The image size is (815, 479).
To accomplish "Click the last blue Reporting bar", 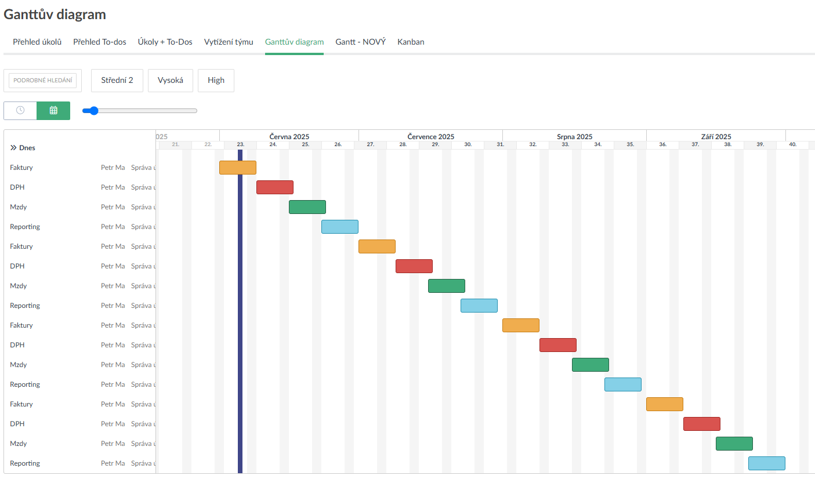I will click(766, 463).
